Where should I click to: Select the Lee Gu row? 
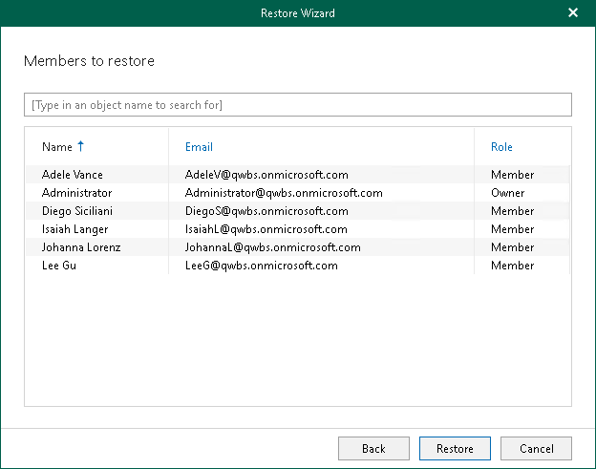click(59, 266)
